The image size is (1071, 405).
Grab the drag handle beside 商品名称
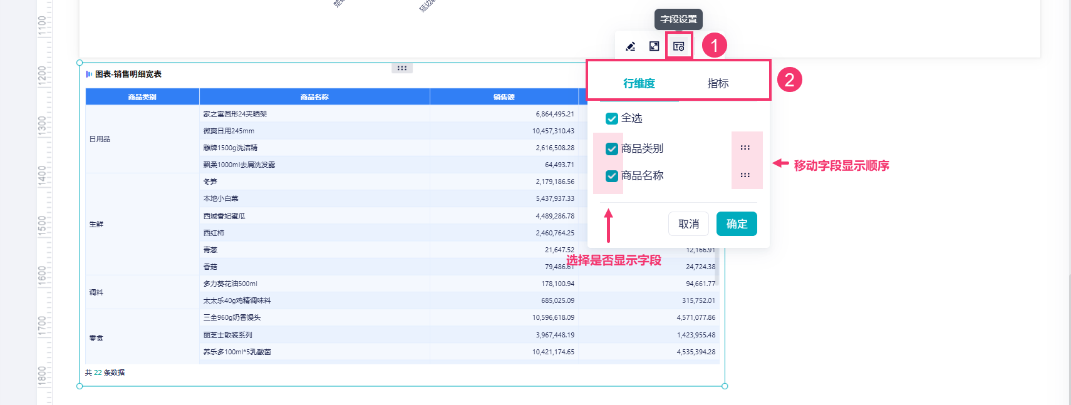(x=745, y=175)
